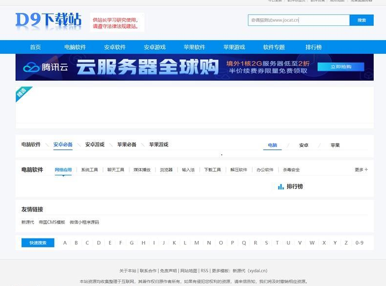Screen dimensions: 386x286
Task: Open 软件专题 in the nav bar
Action: 274,47
